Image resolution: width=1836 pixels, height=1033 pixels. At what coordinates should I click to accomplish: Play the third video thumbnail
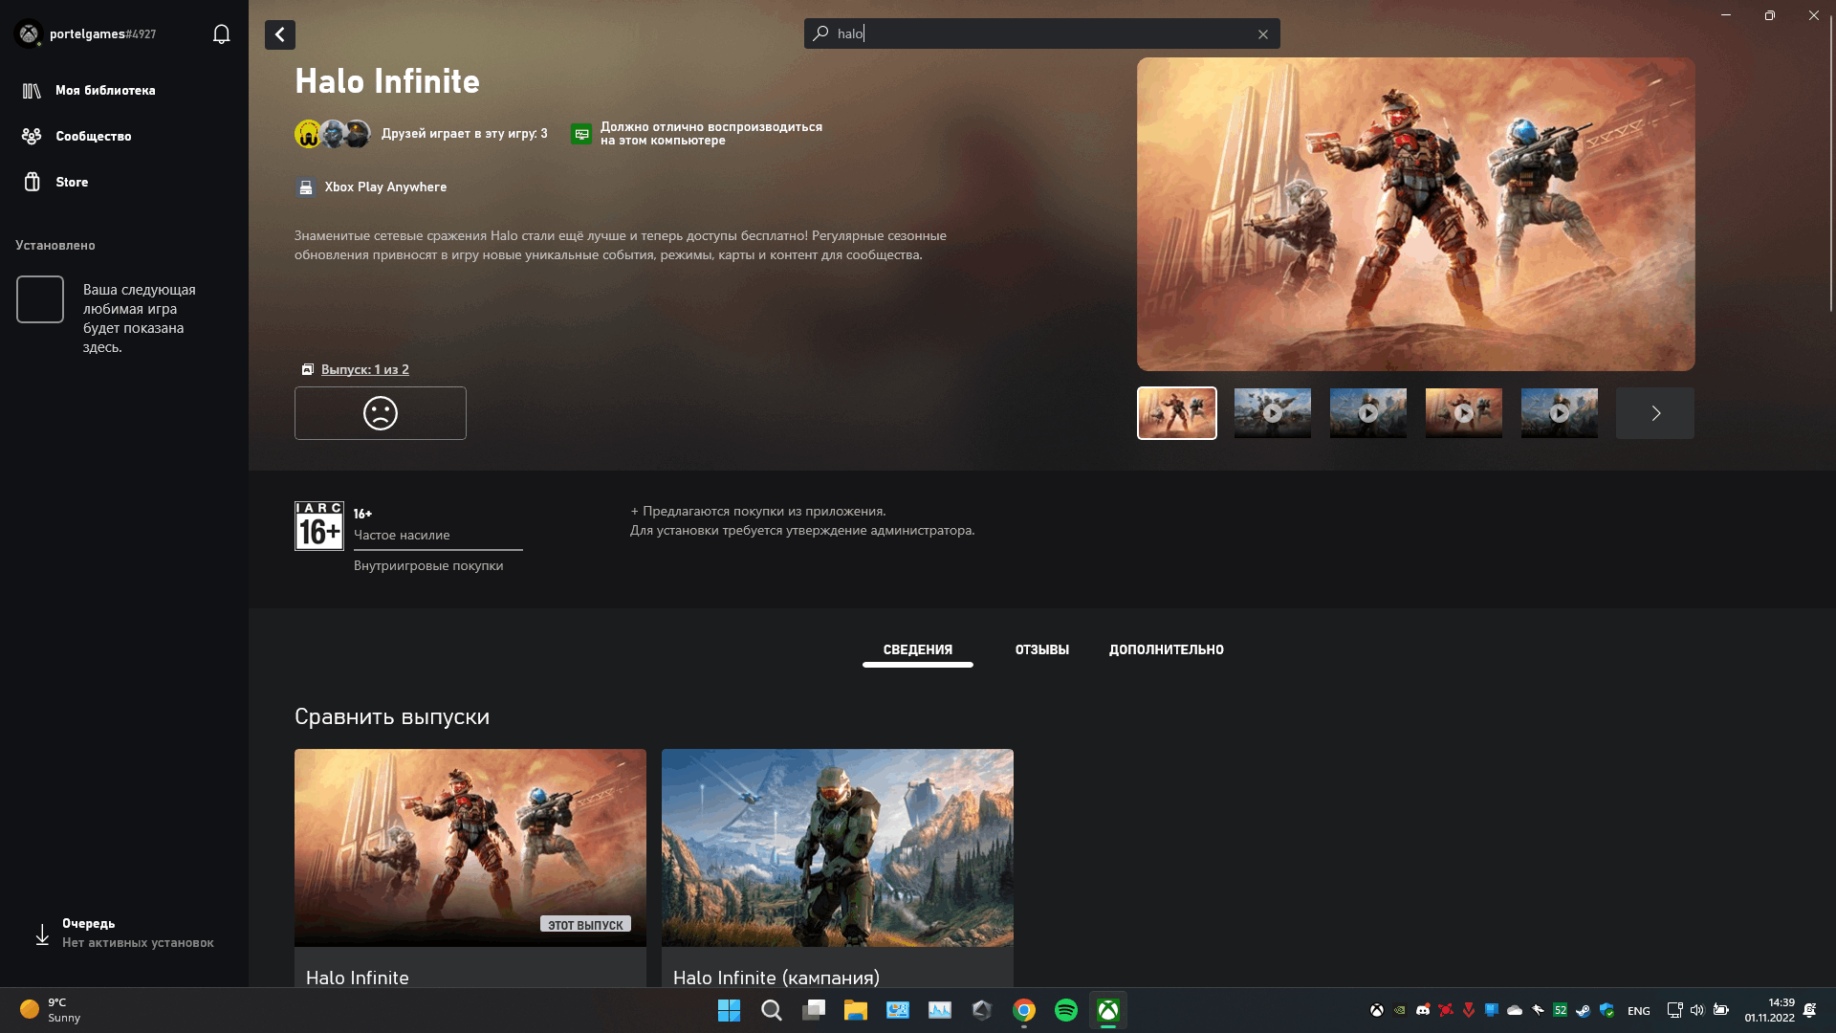(x=1367, y=413)
